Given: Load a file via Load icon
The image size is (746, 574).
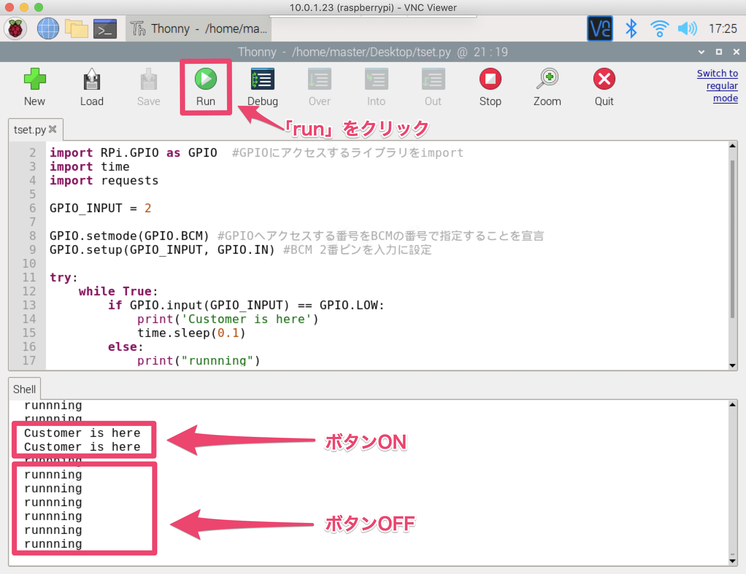Looking at the screenshot, I should [x=92, y=79].
